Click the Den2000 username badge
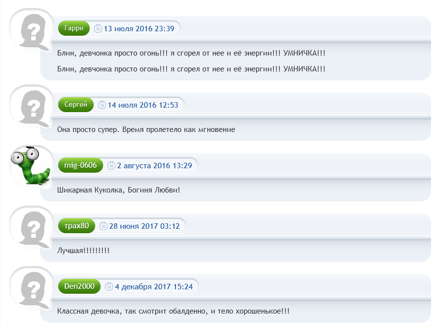The image size is (439, 325). click(x=79, y=287)
